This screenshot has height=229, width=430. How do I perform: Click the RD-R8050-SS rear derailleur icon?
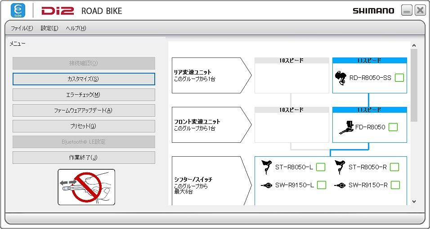point(340,78)
